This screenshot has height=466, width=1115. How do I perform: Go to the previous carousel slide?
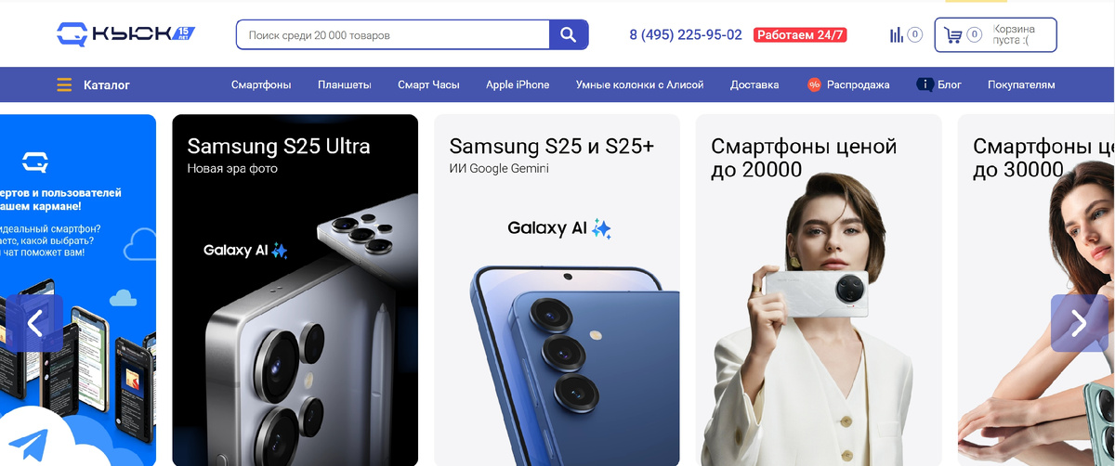pyautogui.click(x=35, y=323)
